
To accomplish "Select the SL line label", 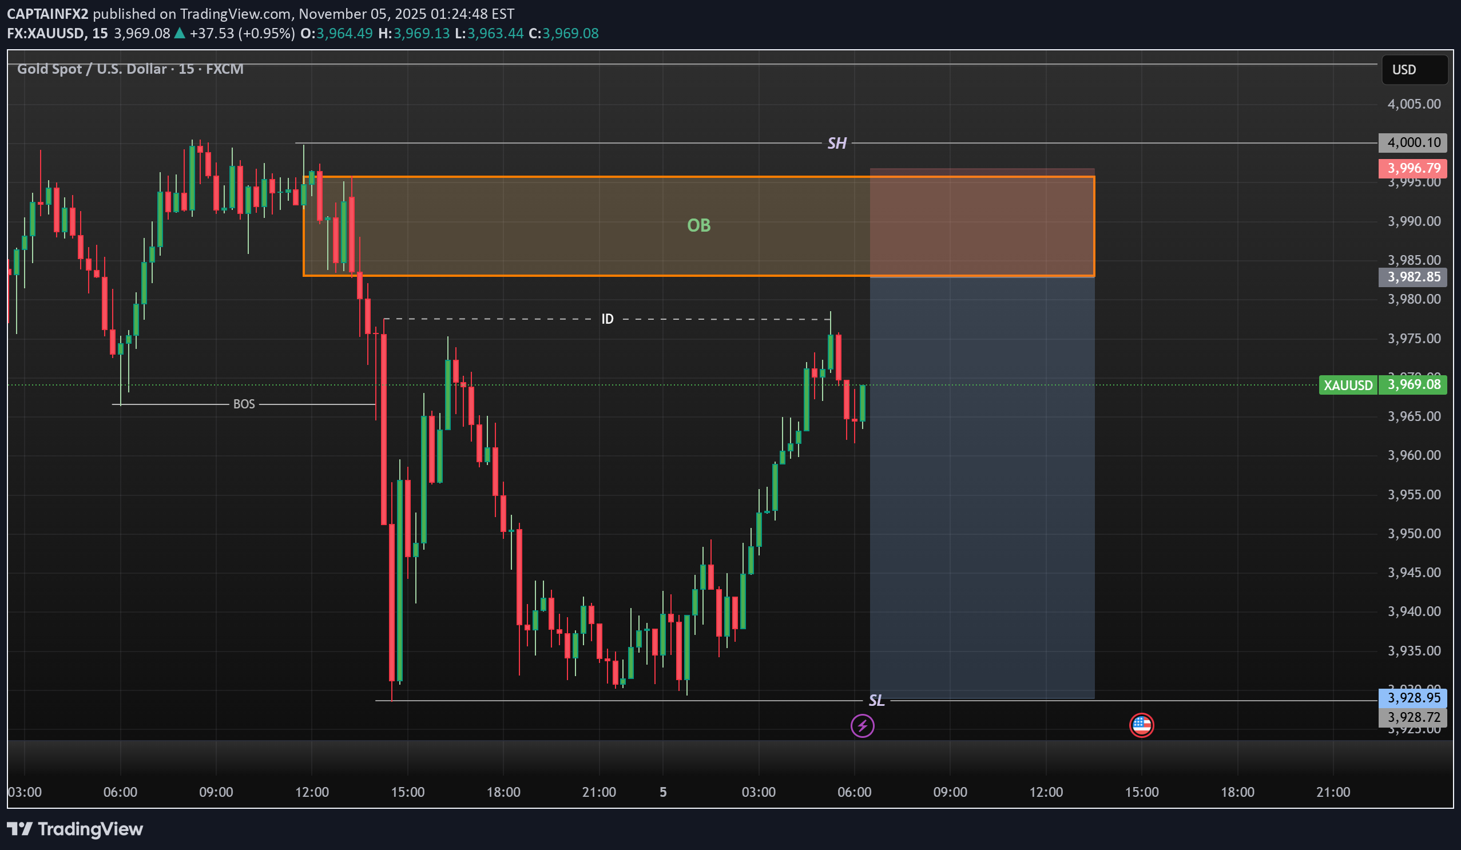I will [x=876, y=701].
